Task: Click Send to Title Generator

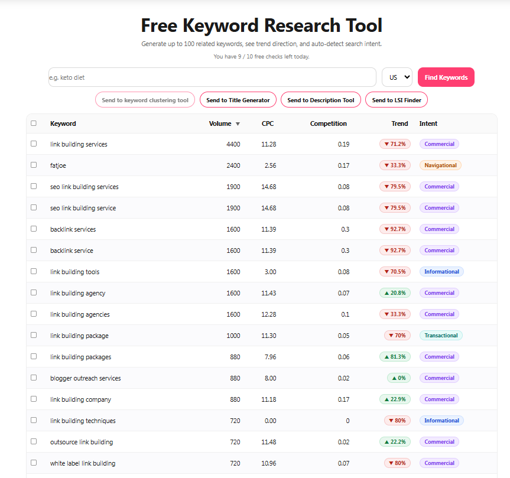Action: click(238, 99)
